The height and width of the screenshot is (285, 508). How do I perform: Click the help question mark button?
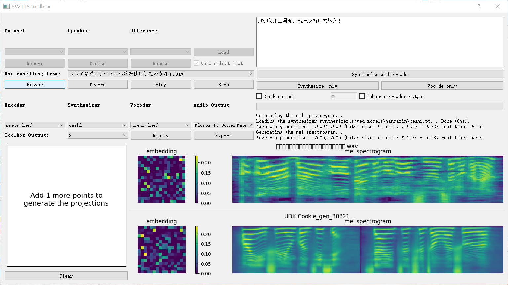[x=479, y=6]
